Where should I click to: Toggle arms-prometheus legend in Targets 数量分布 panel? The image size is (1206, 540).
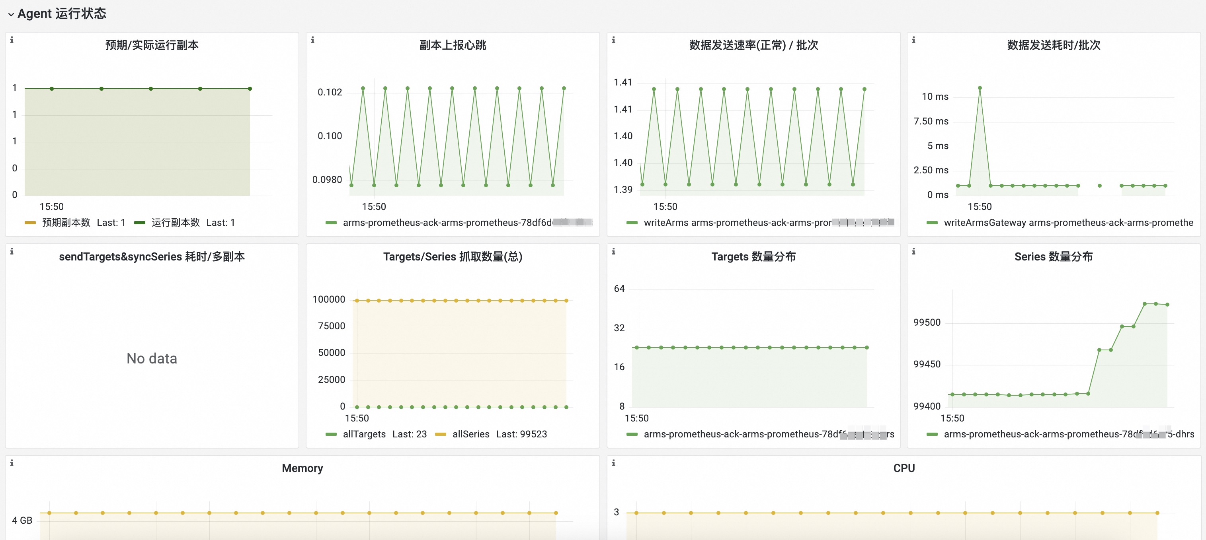pyautogui.click(x=769, y=434)
